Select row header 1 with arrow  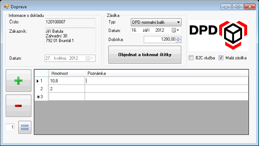click(x=41, y=81)
